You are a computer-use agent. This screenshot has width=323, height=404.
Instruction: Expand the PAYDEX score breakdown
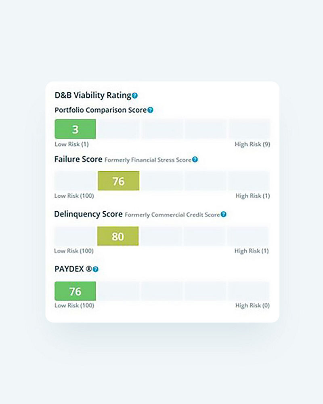pyautogui.click(x=69, y=268)
